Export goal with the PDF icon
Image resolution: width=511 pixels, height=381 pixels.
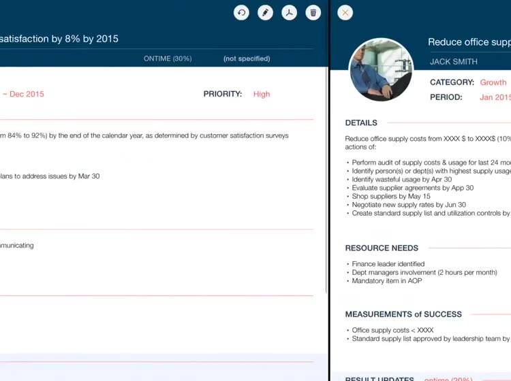(289, 13)
